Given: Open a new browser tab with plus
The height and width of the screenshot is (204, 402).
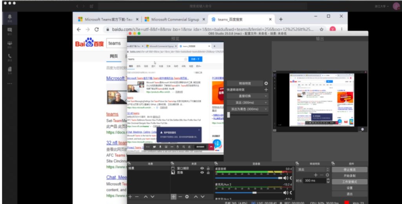Looking at the screenshot, I should pyautogui.click(x=281, y=19).
